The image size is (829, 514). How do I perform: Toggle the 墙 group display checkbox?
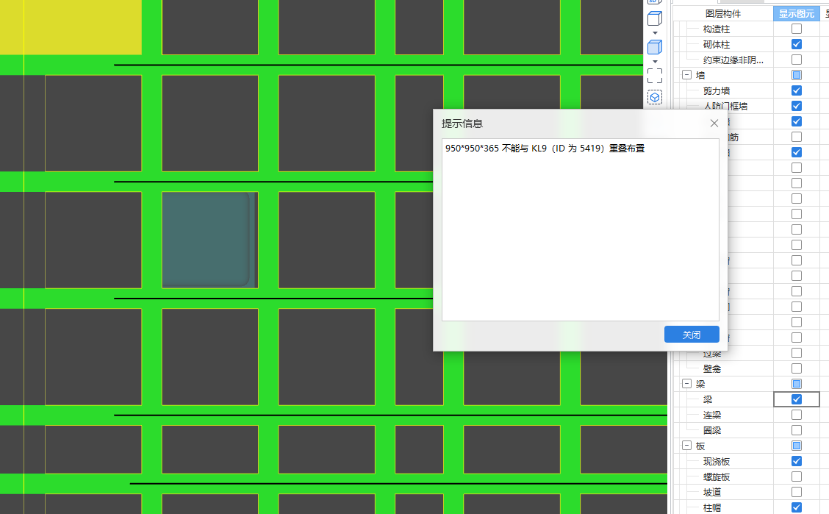(x=796, y=75)
